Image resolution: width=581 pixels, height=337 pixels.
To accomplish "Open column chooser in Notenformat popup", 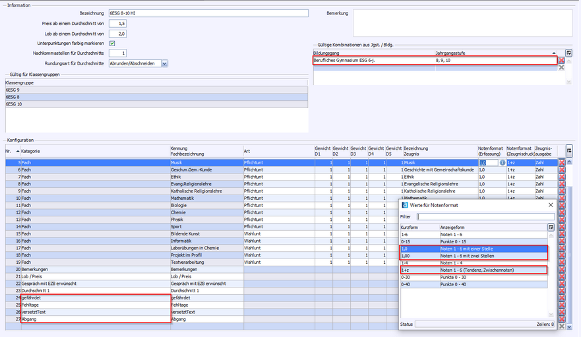I will tap(551, 227).
